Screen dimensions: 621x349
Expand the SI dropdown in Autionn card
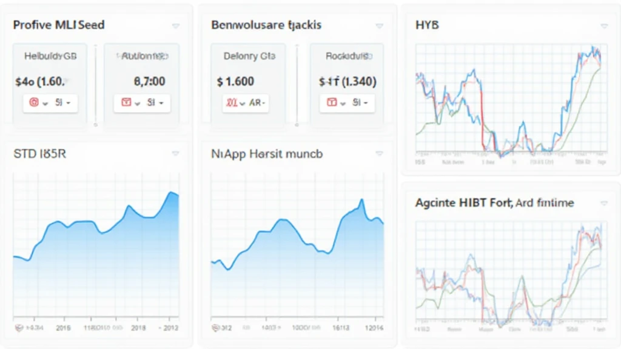155,103
